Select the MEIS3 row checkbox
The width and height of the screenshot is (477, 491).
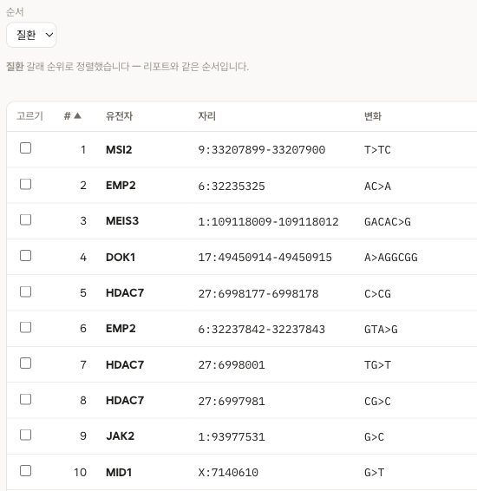(x=26, y=219)
